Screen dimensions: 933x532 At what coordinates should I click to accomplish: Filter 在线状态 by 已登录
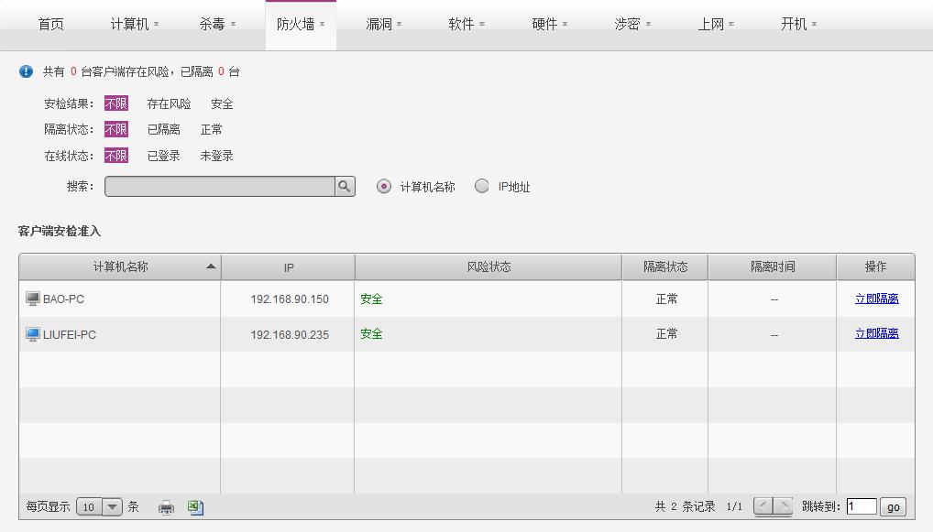click(x=164, y=156)
